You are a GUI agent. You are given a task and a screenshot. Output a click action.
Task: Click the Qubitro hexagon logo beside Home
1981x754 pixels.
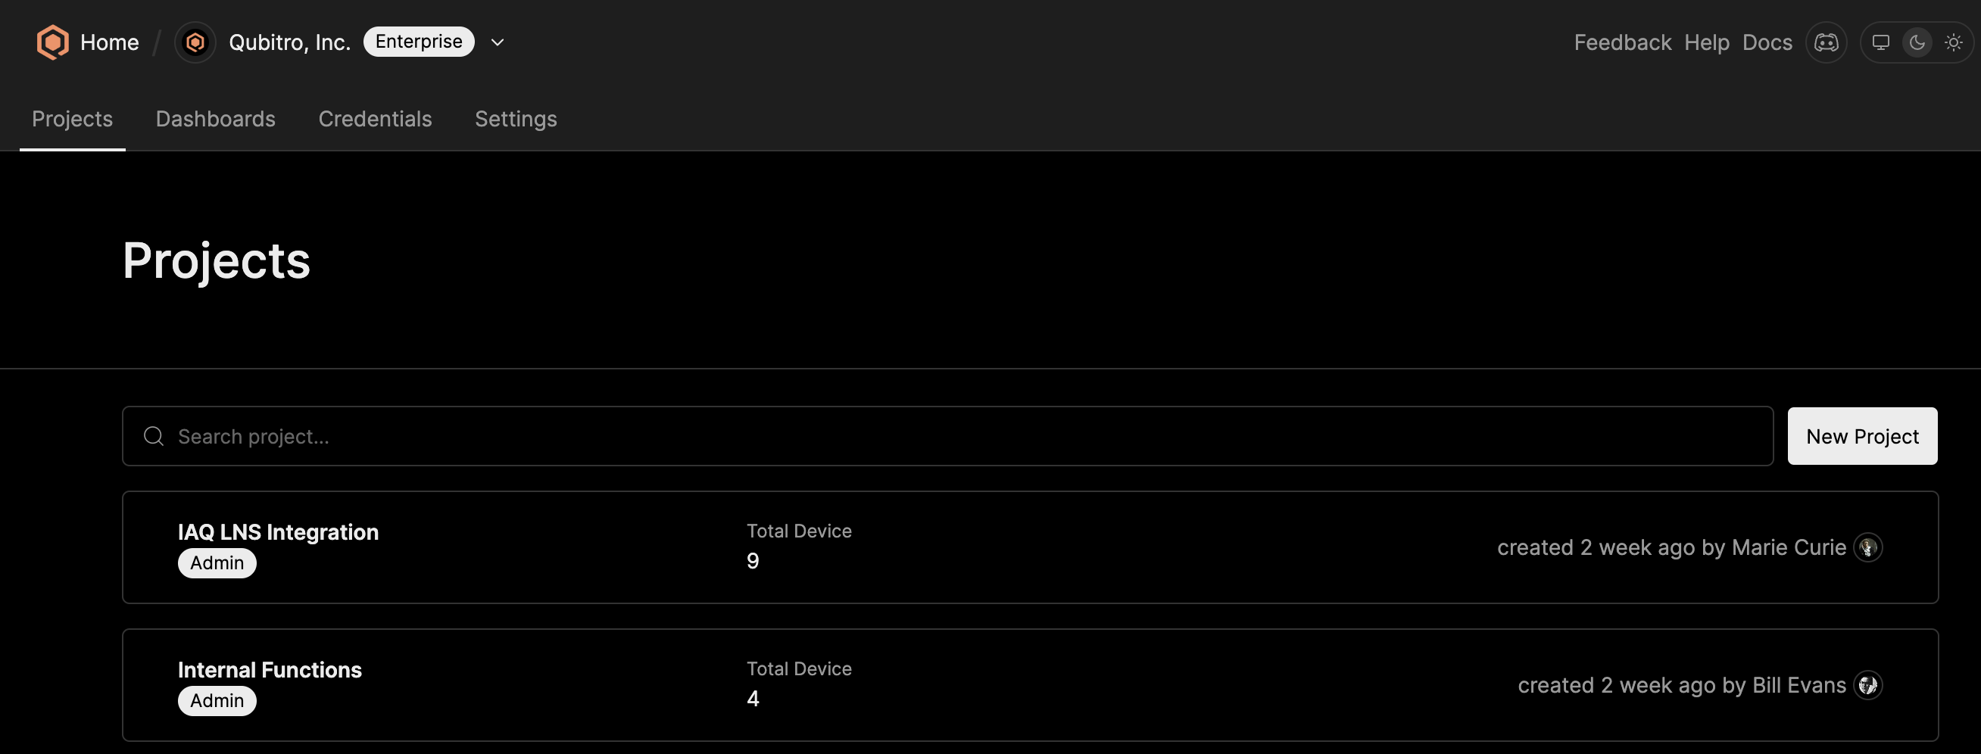(52, 42)
